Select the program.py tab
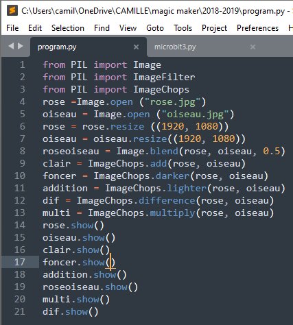This screenshot has width=293, height=325. 57,47
